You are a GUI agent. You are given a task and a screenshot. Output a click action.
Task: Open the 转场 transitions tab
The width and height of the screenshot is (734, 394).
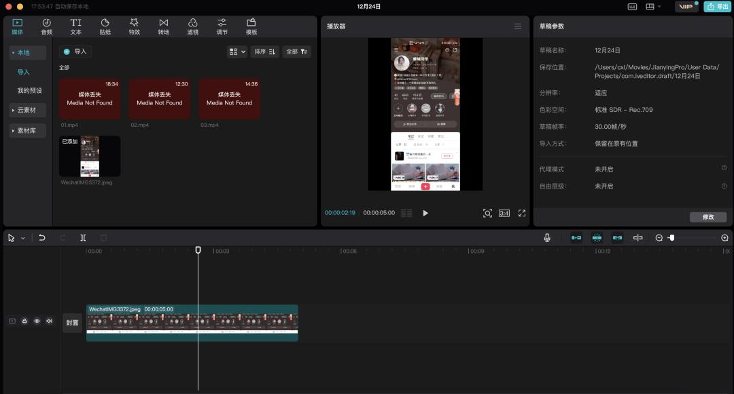[x=164, y=26]
